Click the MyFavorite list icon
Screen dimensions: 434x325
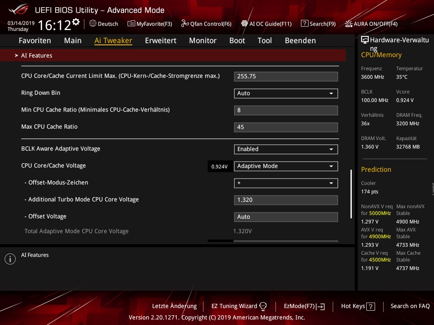tap(131, 24)
